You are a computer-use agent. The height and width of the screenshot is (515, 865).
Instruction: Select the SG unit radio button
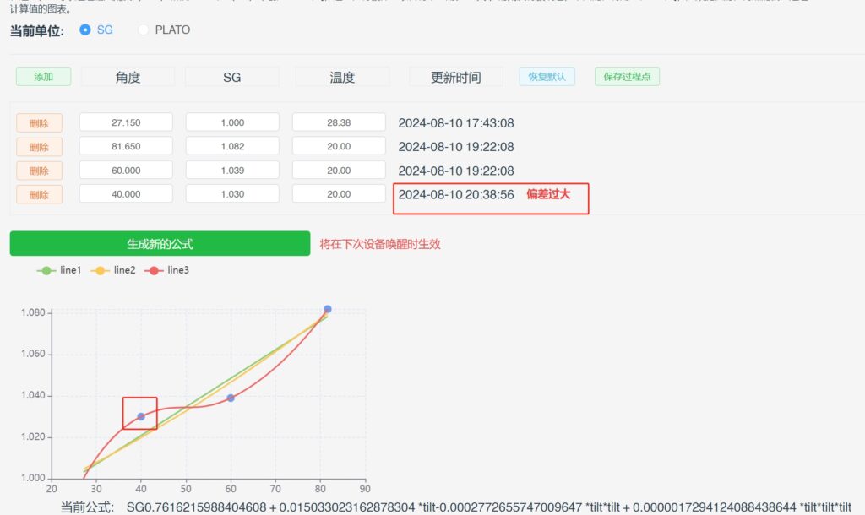tap(85, 30)
